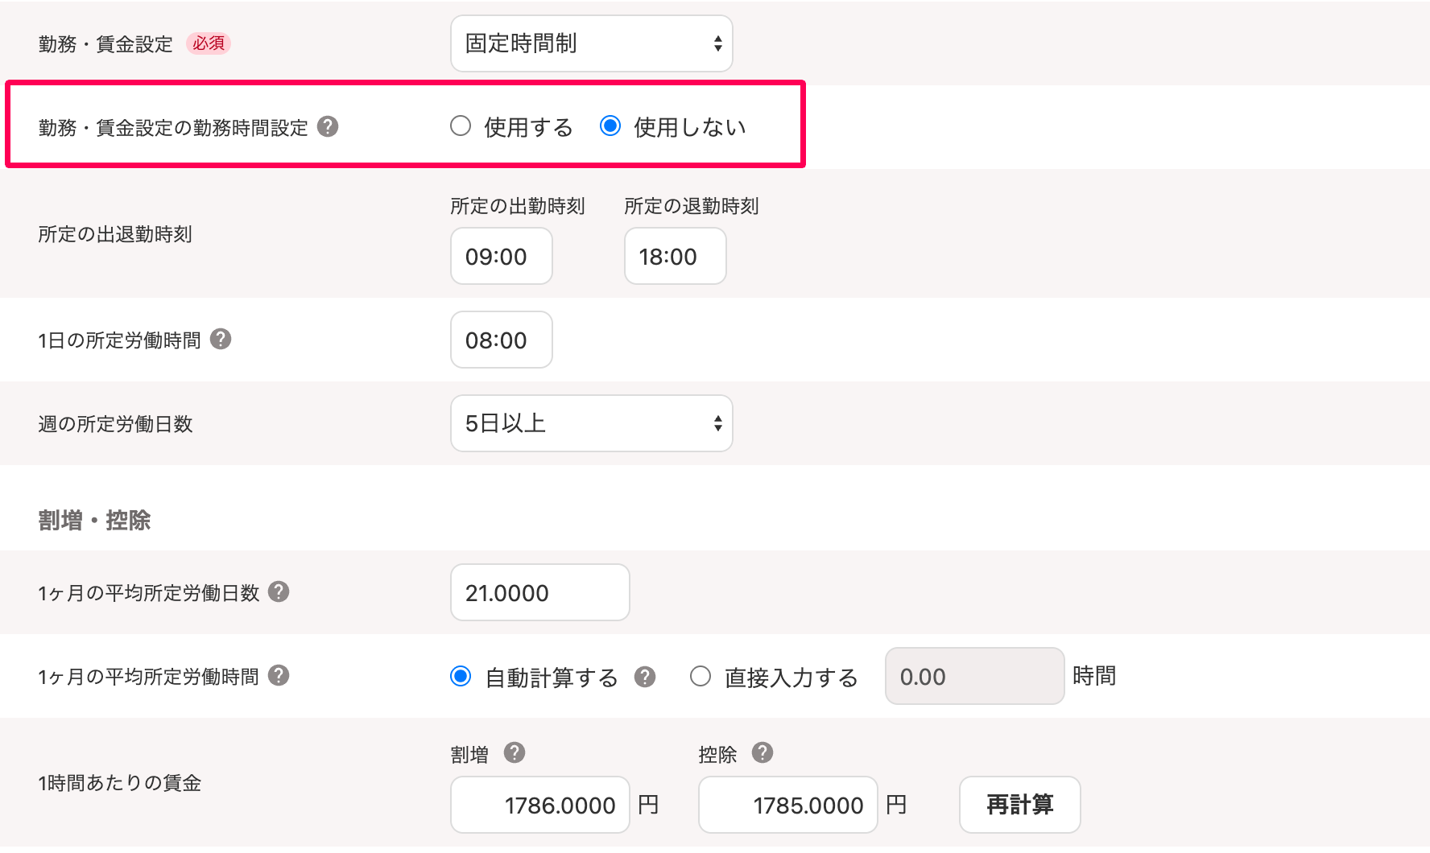Select the 使用する radio button
Screen dimensions: 1430x853
coord(461,126)
